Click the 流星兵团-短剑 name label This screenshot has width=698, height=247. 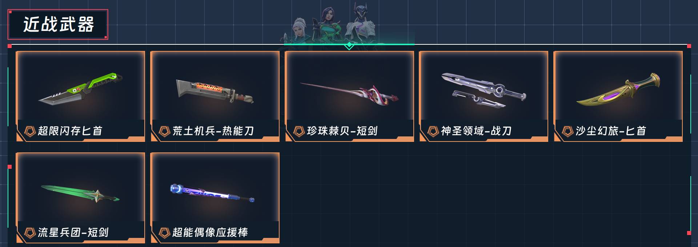[x=73, y=232]
